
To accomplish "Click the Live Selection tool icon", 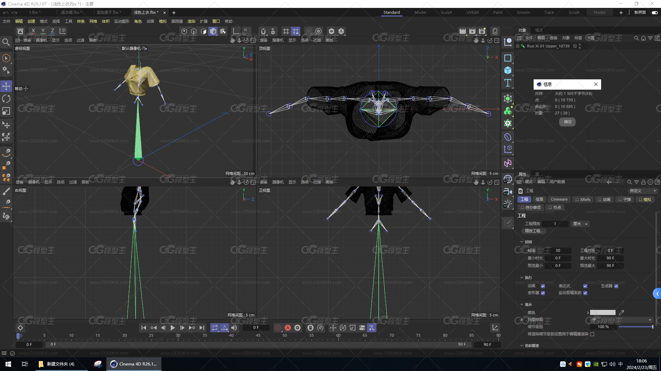I will [x=6, y=57].
